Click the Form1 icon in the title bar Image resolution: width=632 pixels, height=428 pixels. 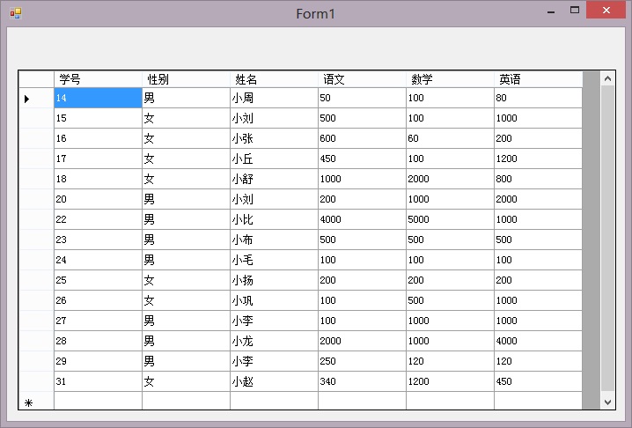[15, 13]
